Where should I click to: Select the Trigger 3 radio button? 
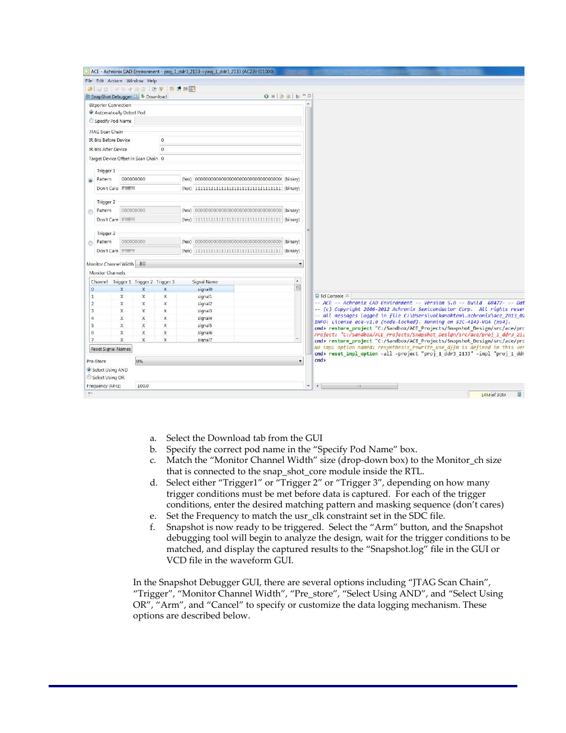[91, 243]
